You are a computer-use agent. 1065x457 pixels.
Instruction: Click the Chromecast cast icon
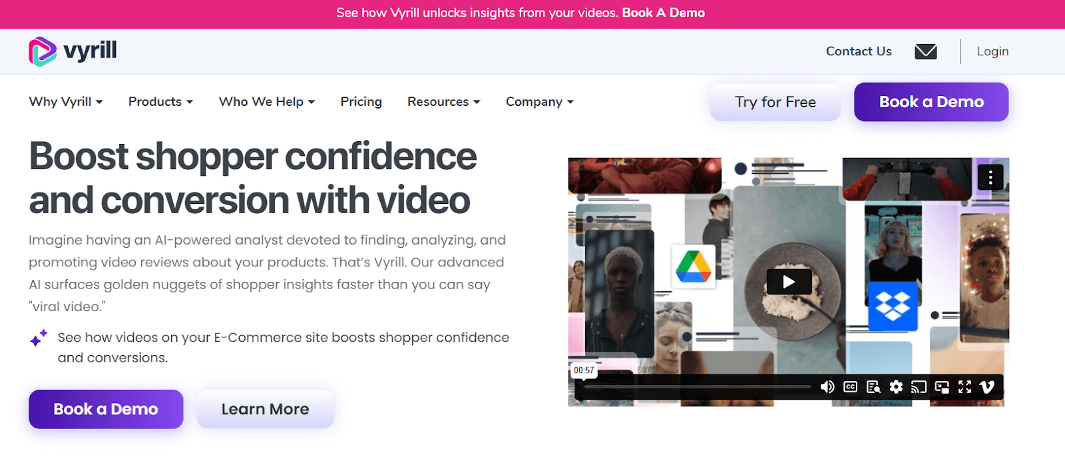tap(919, 387)
